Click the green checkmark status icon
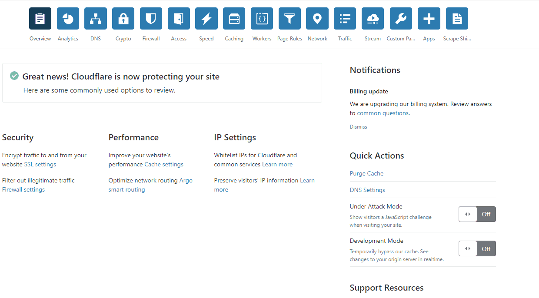This screenshot has height=298, width=539. (14, 76)
